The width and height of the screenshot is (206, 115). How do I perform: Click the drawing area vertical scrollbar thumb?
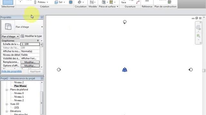pyautogui.click(x=204, y=70)
